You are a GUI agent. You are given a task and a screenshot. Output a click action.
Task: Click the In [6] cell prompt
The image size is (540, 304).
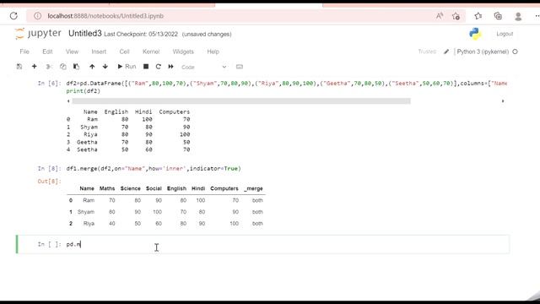click(x=49, y=84)
